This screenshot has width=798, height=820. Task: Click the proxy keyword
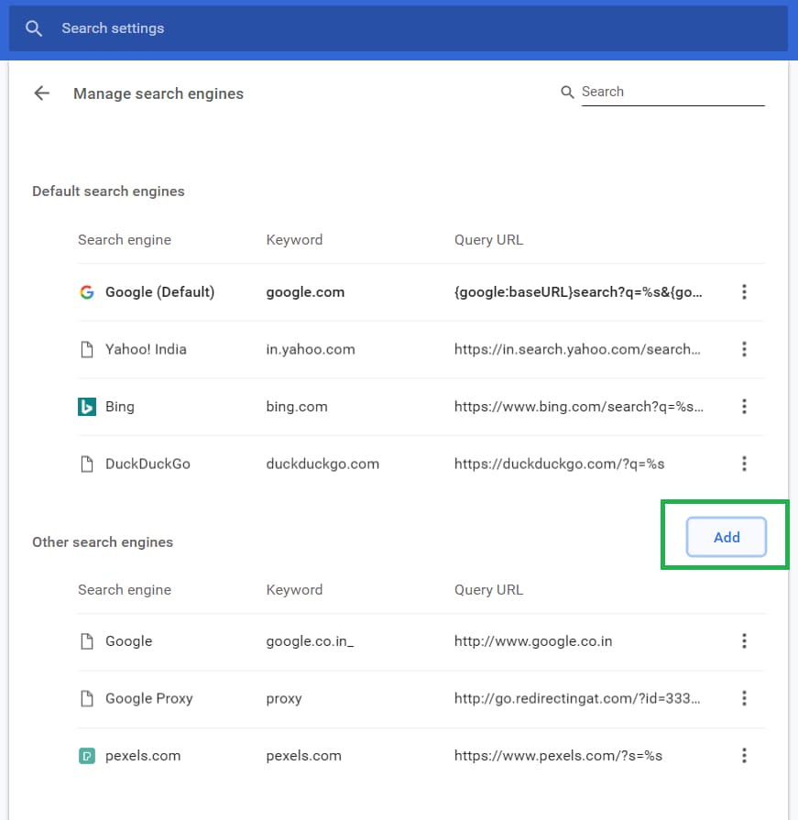click(284, 699)
